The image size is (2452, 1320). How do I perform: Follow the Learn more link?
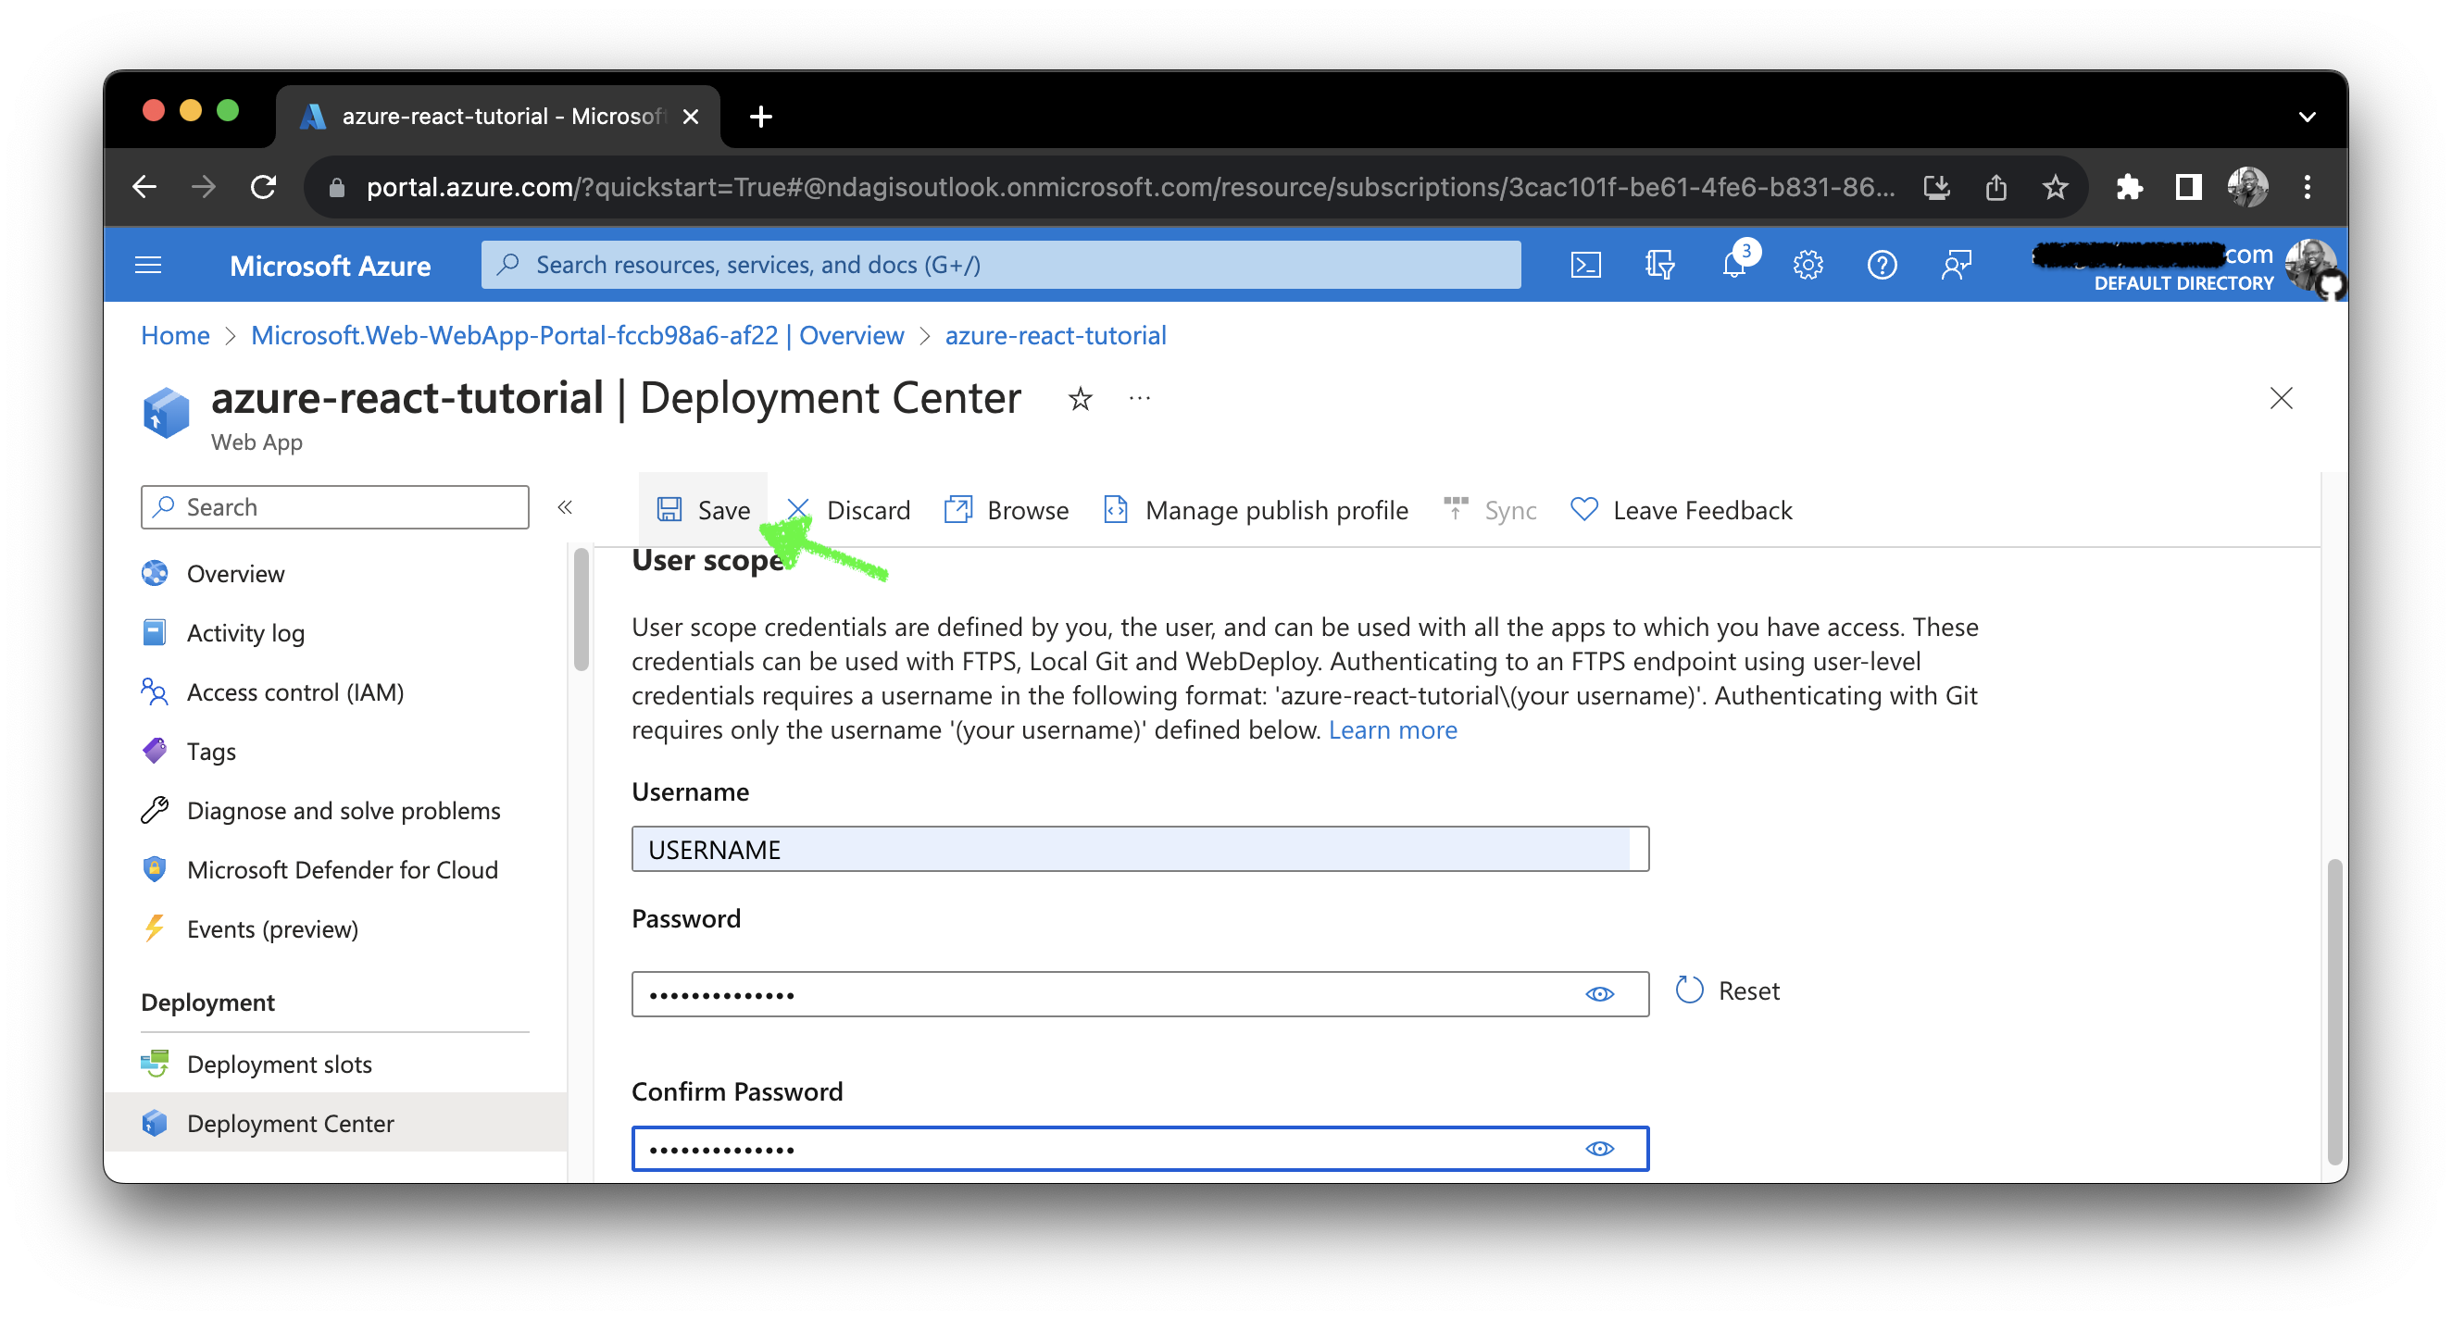tap(1393, 730)
